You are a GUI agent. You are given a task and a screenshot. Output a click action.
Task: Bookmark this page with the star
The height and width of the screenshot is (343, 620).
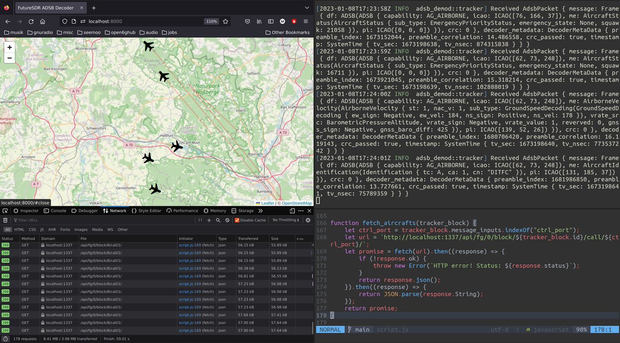click(225, 22)
